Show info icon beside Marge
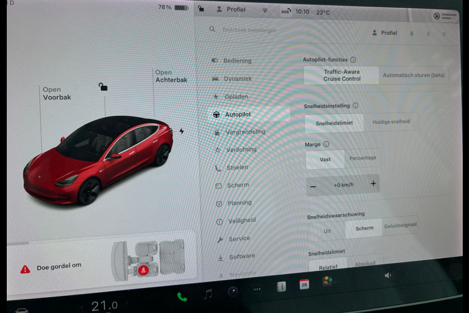Viewport: 469px width, 313px height. 326,144
